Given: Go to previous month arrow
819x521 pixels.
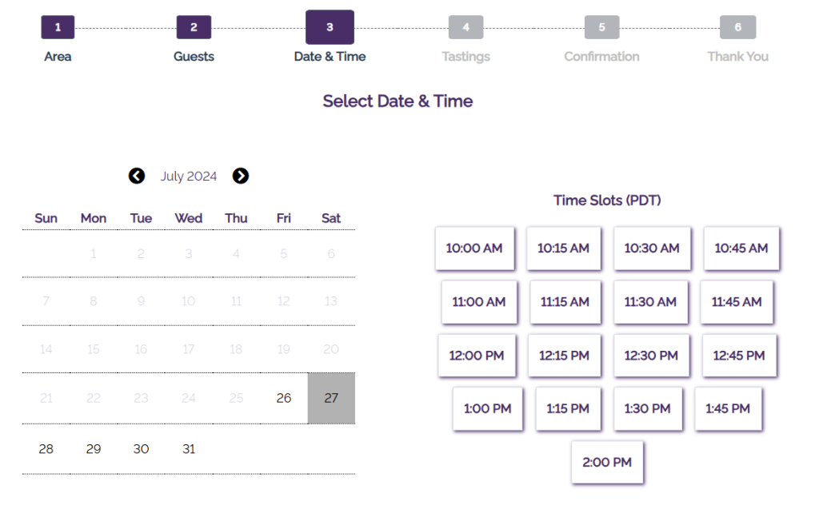Looking at the screenshot, I should pyautogui.click(x=137, y=176).
